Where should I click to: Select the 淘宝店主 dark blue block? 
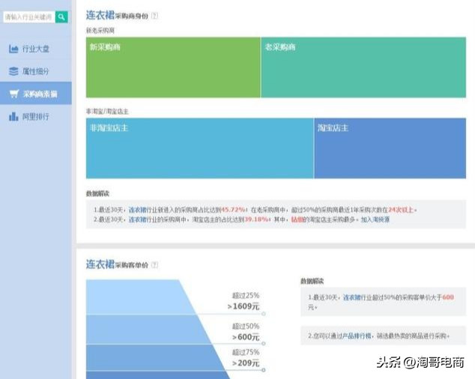(390, 148)
